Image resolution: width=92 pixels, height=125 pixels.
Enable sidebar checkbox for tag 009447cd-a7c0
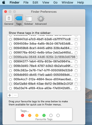(x=76, y=39)
